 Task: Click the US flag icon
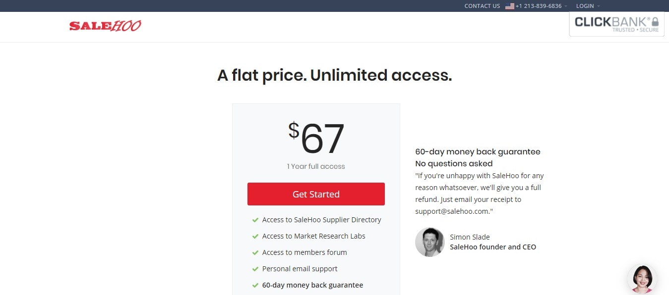point(509,6)
